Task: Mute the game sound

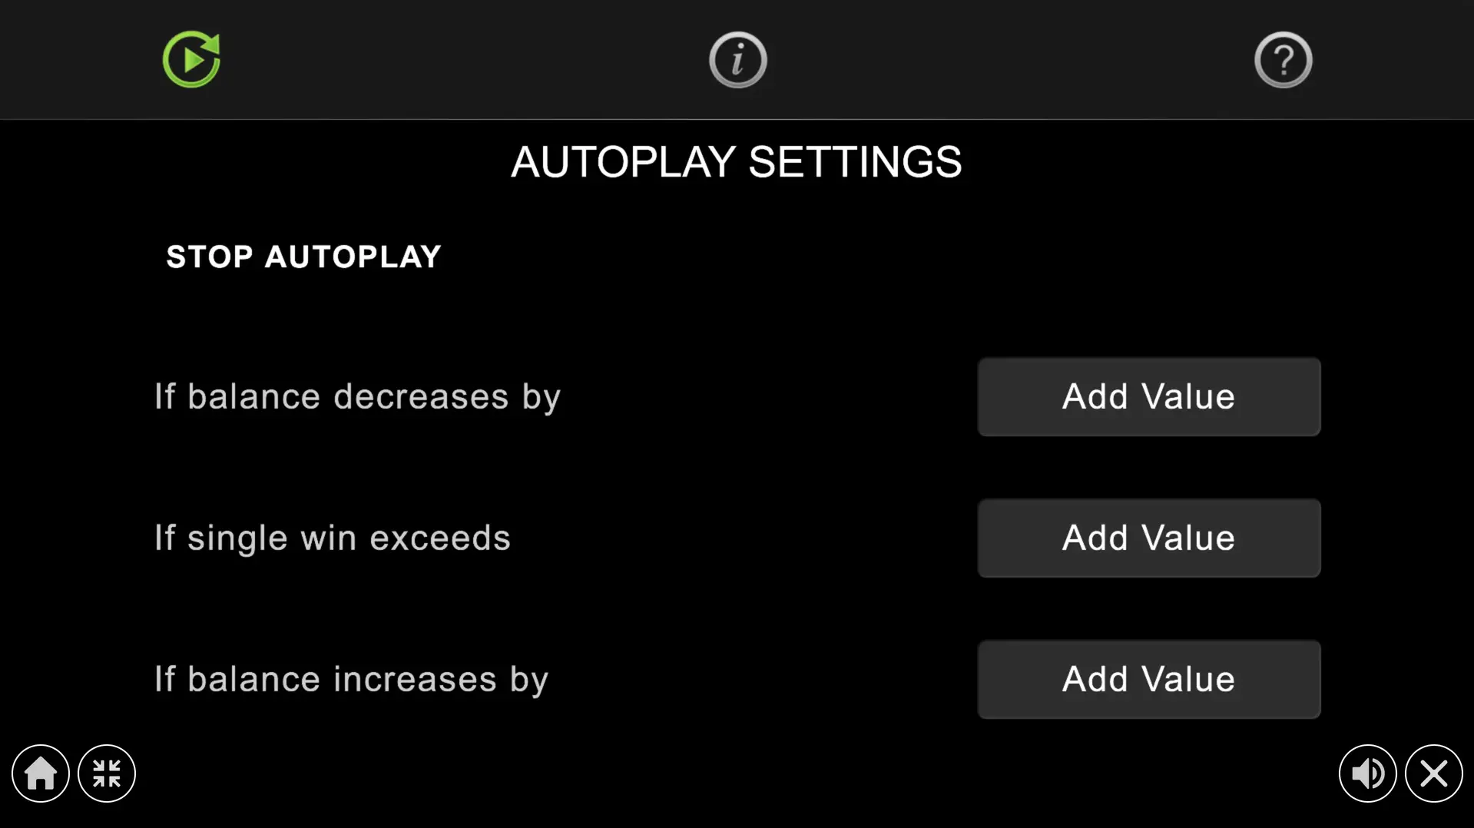Action: (1367, 773)
